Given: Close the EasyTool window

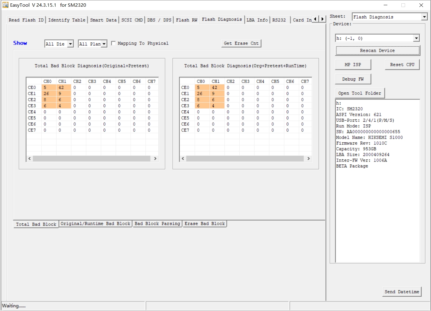Looking at the screenshot, I should coord(421,5).
